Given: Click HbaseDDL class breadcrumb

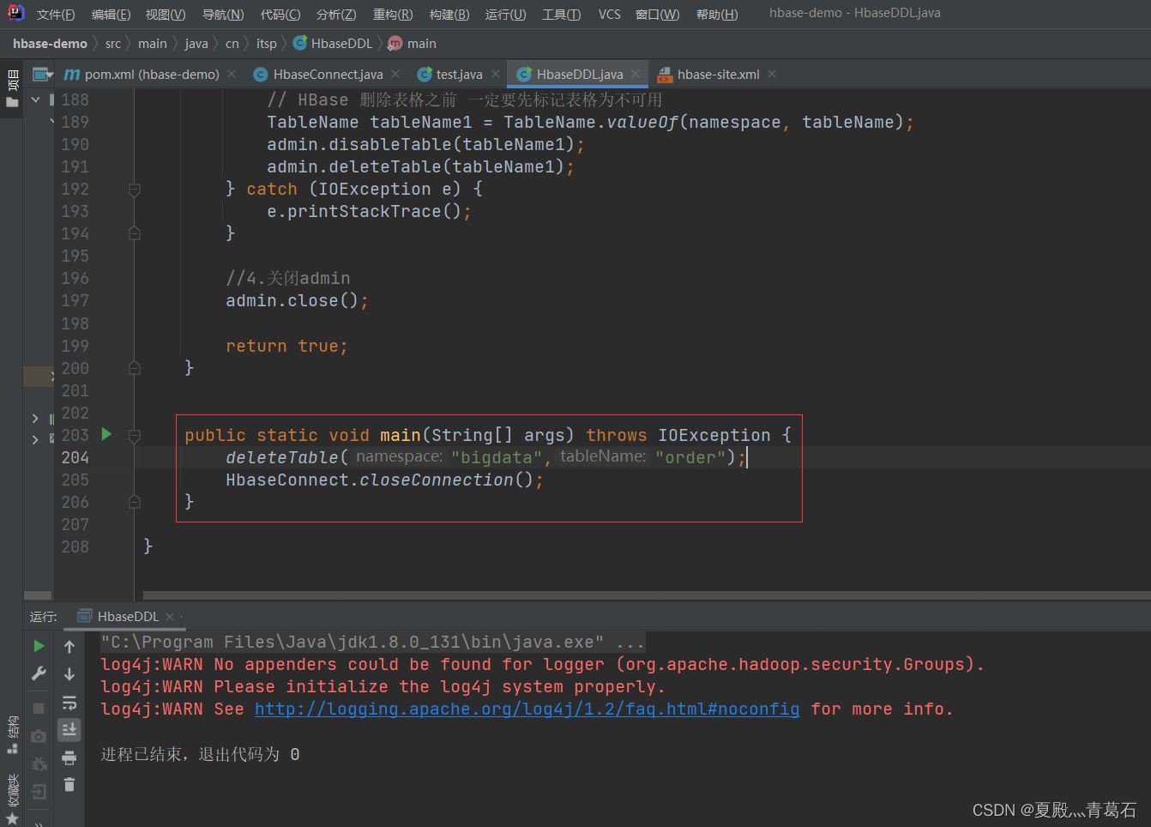Looking at the screenshot, I should click(x=333, y=44).
